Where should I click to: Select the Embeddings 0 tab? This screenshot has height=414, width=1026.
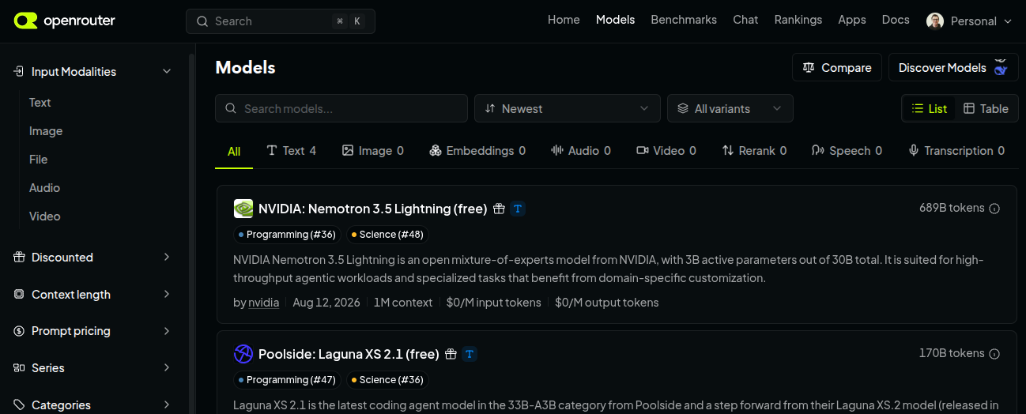pyautogui.click(x=477, y=151)
